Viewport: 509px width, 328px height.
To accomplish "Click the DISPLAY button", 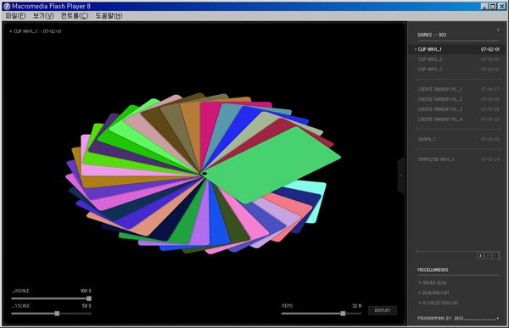I will click(x=383, y=310).
